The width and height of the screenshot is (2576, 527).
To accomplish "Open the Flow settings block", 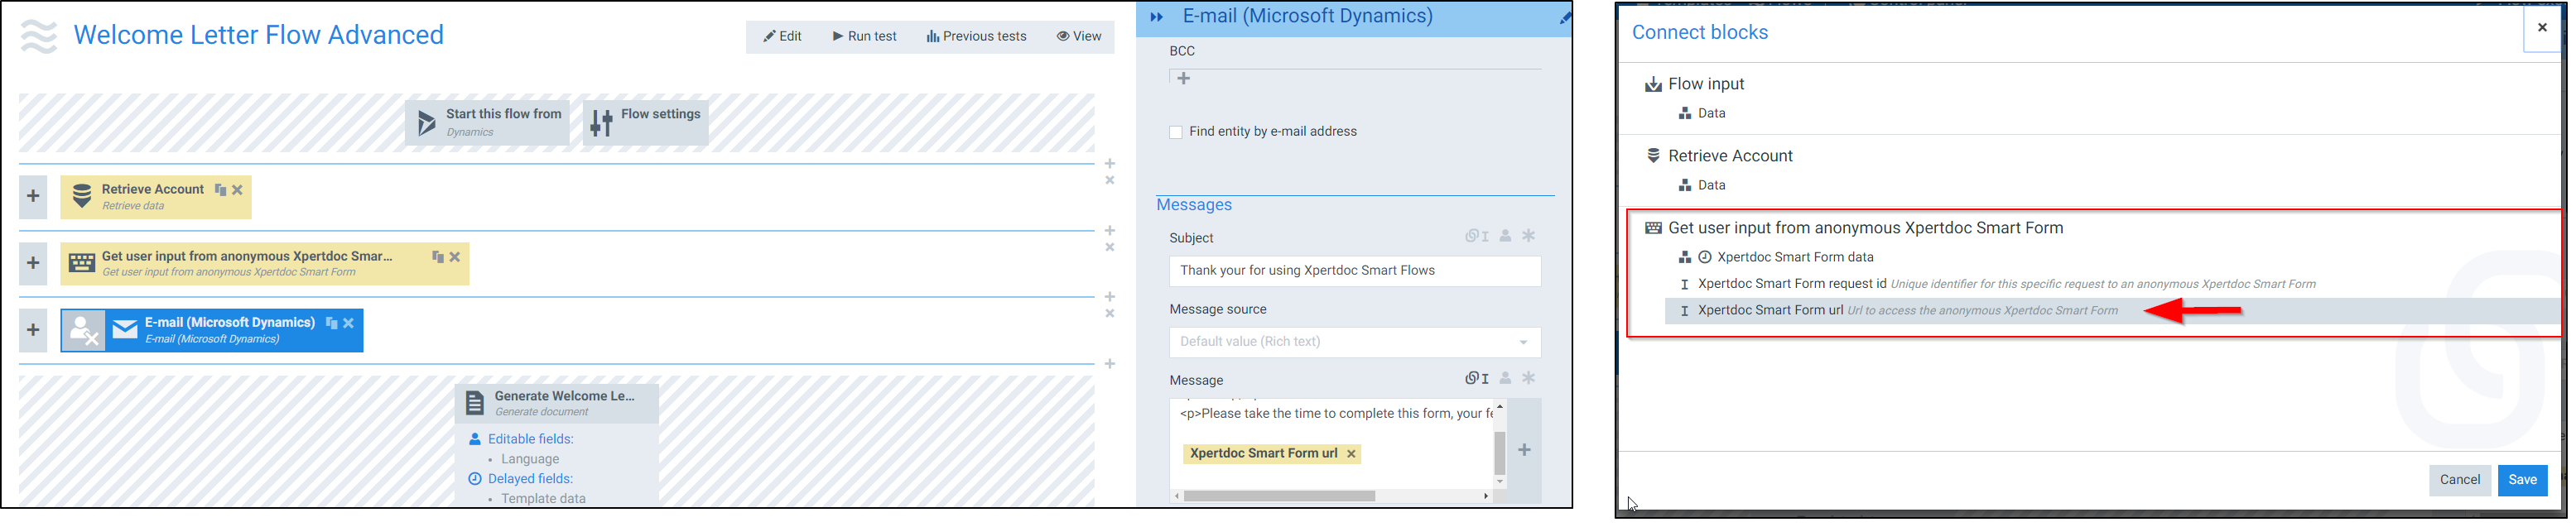I will point(646,122).
